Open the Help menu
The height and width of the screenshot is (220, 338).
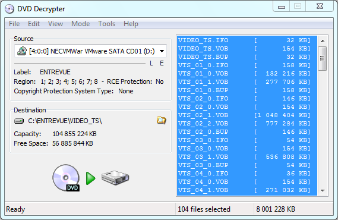point(131,24)
